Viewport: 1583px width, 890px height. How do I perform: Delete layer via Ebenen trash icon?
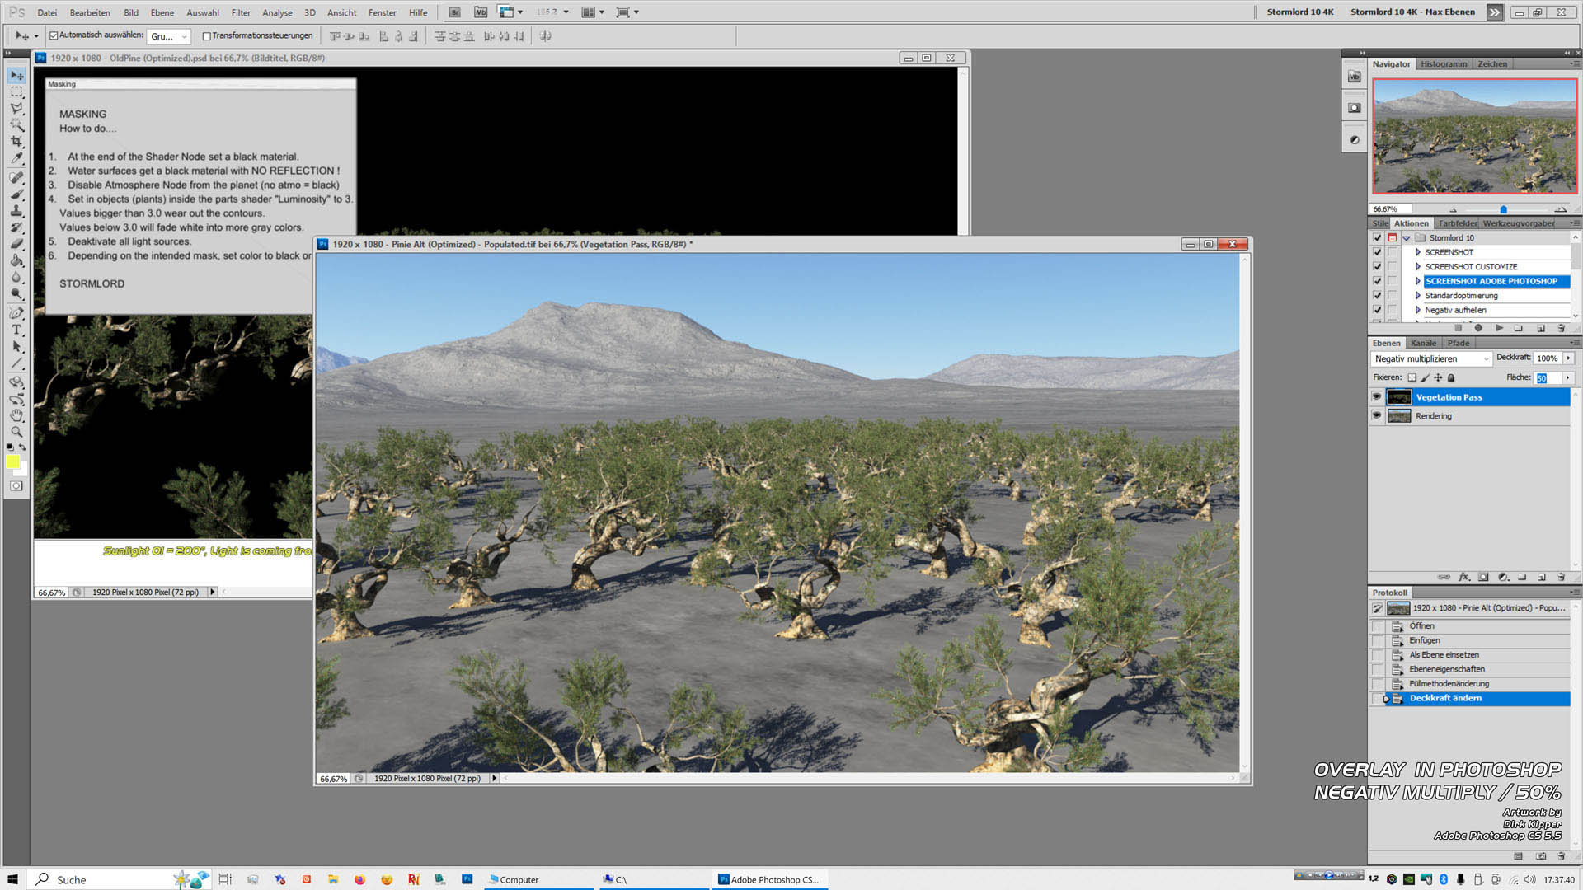coord(1561,578)
